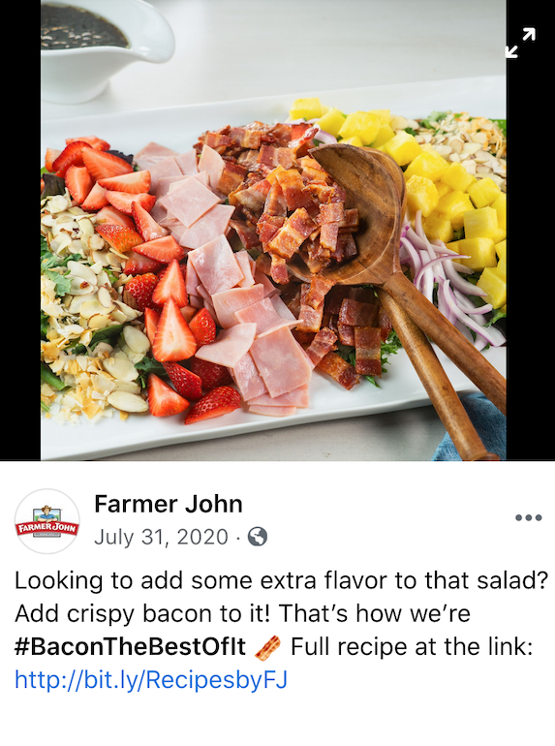This screenshot has width=555, height=746.
Task: Open the July 31, 2020 post timestamp
Action: tap(161, 537)
